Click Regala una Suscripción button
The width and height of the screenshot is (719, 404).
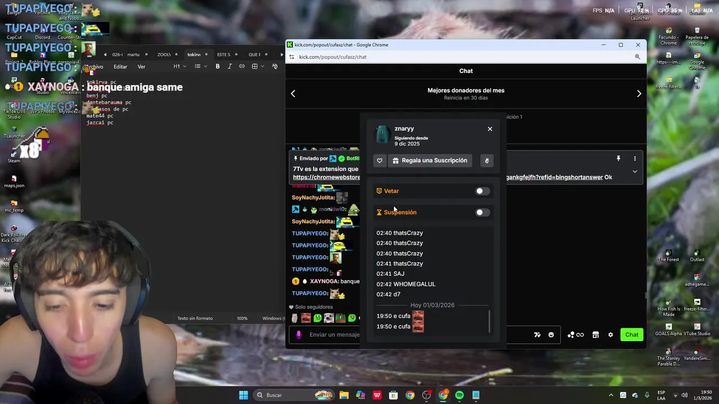pos(430,160)
